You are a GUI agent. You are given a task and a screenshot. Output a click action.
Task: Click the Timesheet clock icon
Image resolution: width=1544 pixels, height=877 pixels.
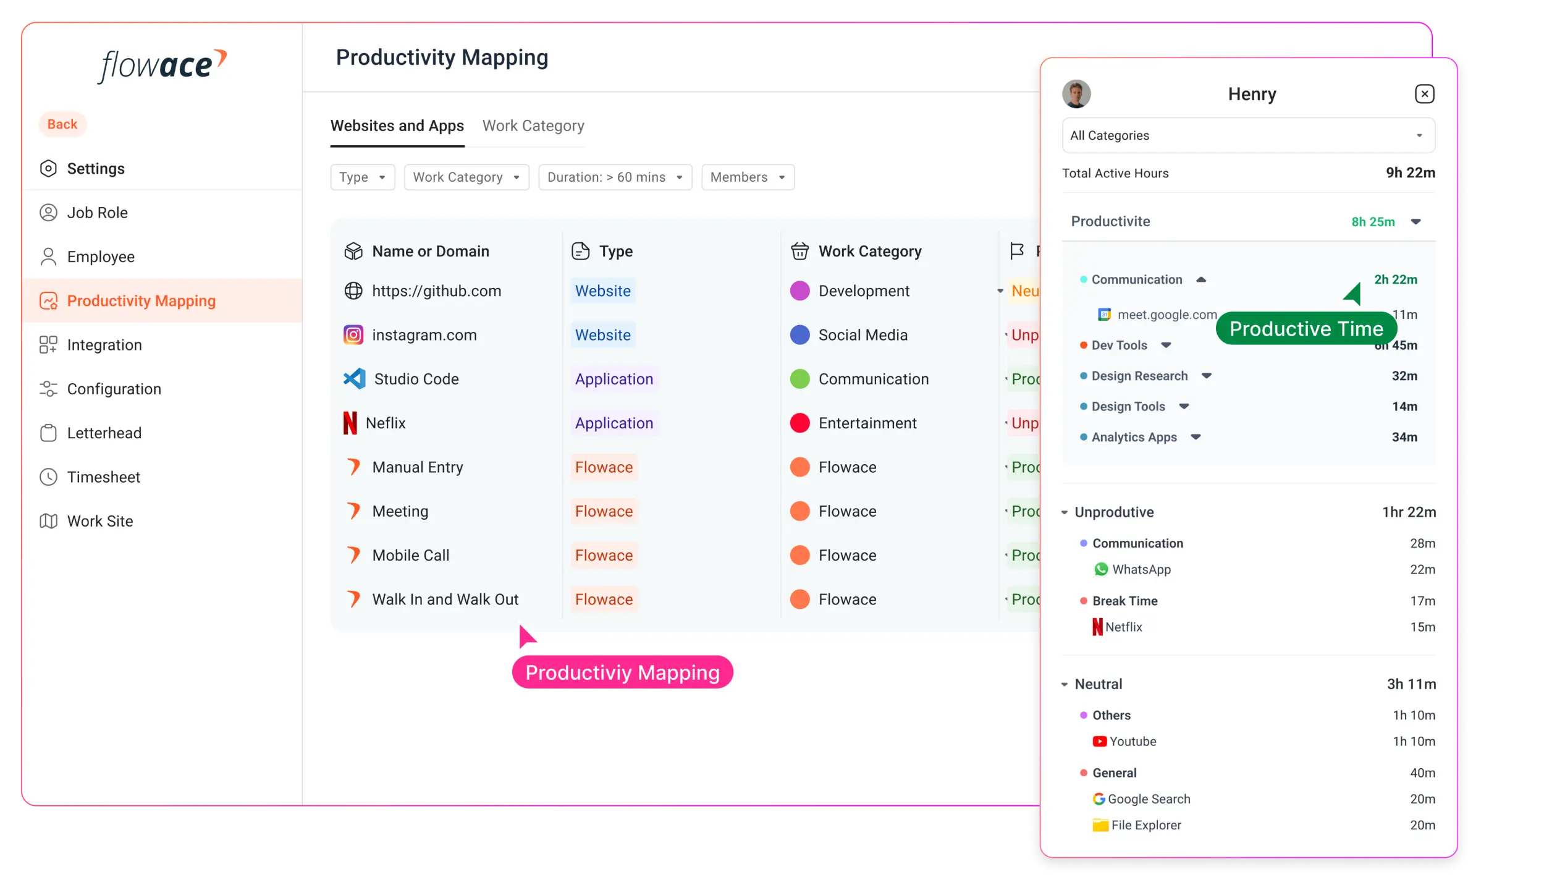click(x=48, y=477)
